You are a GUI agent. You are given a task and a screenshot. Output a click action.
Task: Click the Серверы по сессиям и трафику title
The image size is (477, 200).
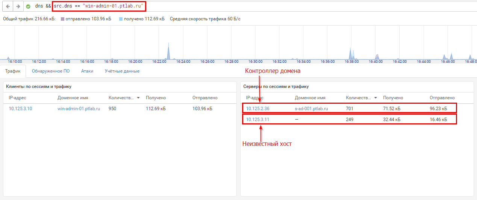(x=276, y=86)
